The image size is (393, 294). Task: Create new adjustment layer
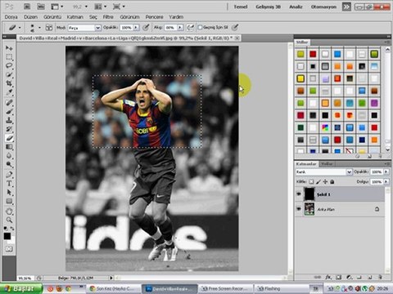(349, 277)
